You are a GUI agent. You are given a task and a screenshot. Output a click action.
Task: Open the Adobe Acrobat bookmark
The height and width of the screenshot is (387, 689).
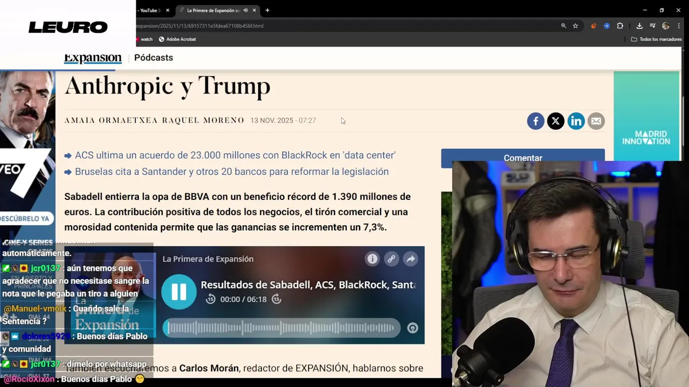[x=177, y=39]
